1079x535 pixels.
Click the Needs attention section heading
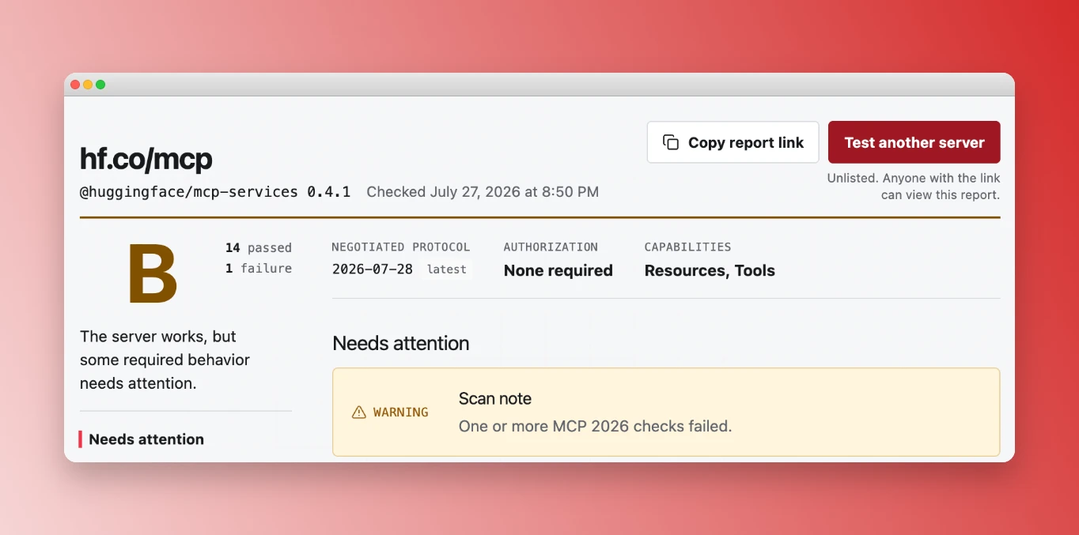click(x=401, y=344)
